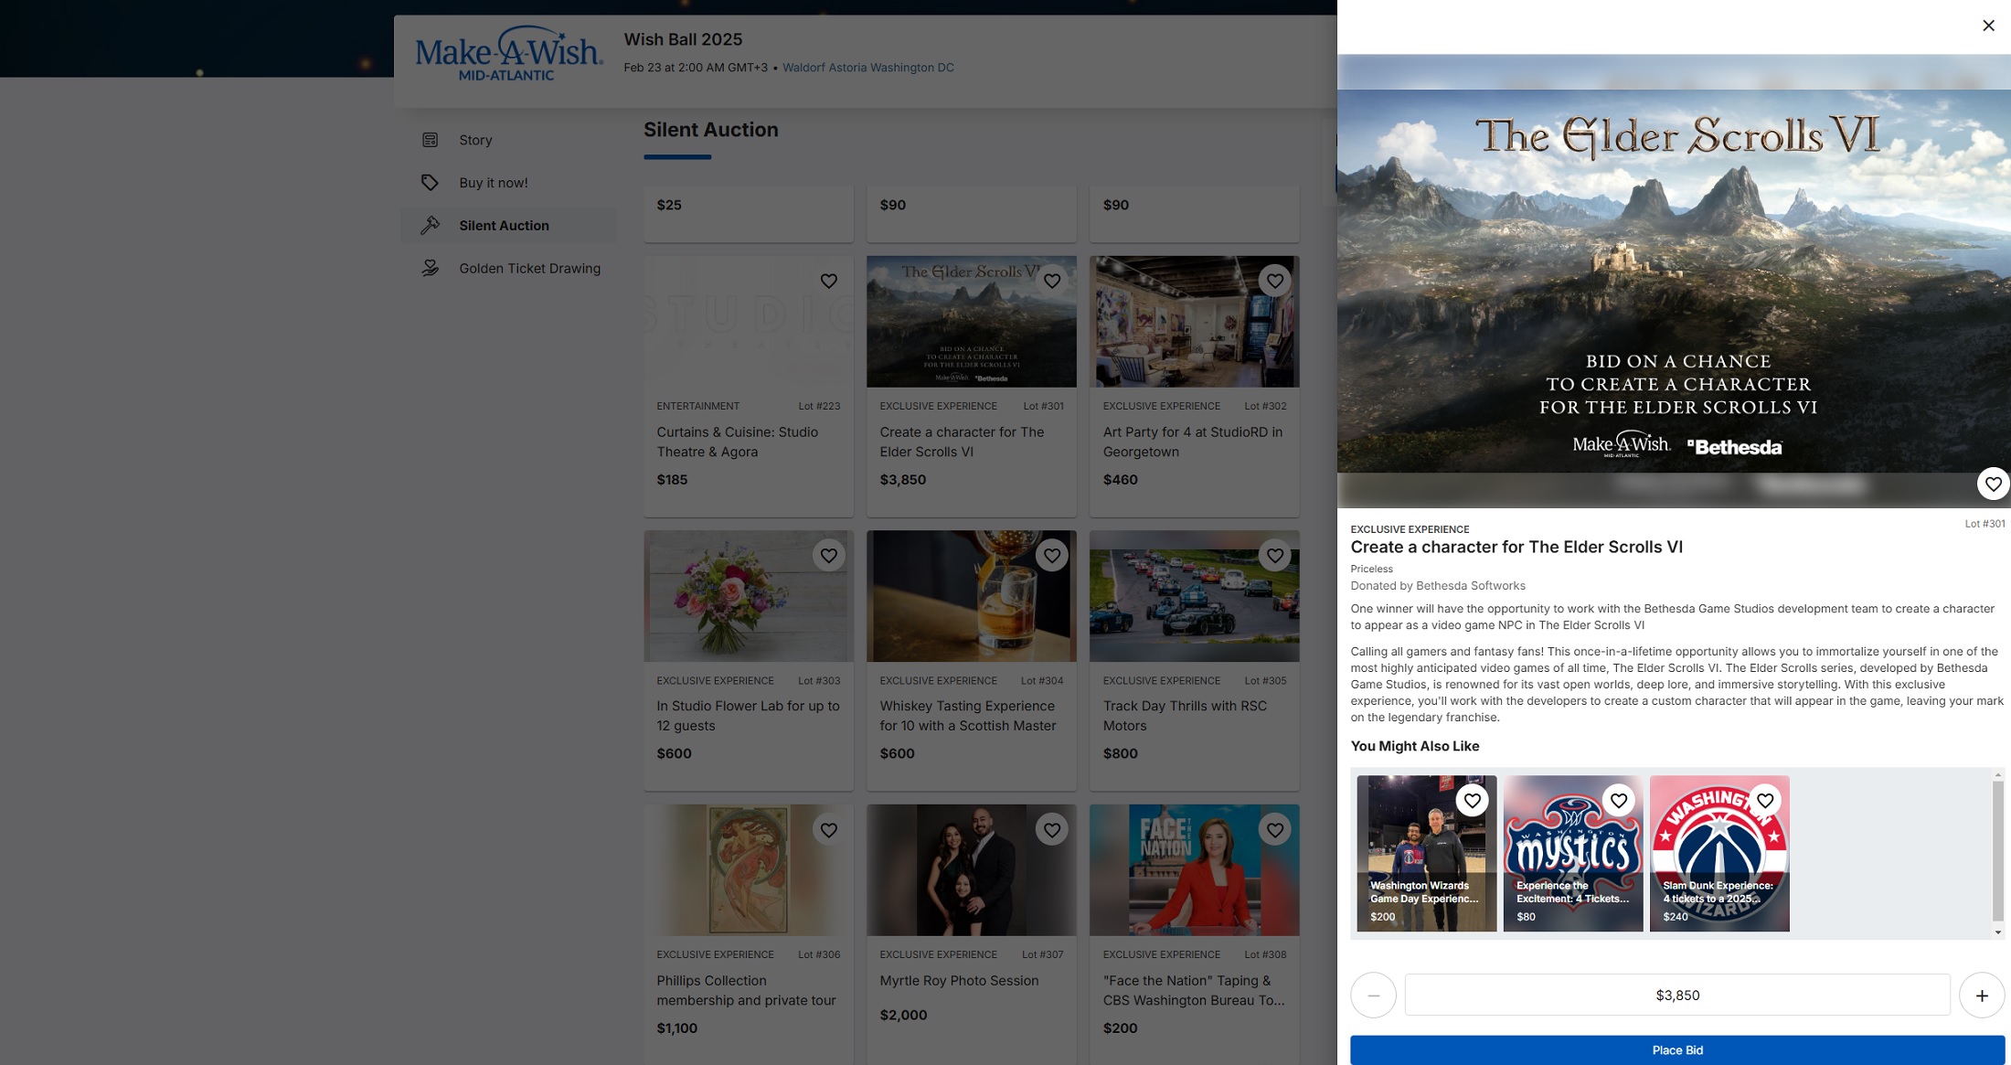Favorite the Elder Scrolls VI detail image
Image resolution: width=2011 pixels, height=1065 pixels.
click(x=1993, y=484)
